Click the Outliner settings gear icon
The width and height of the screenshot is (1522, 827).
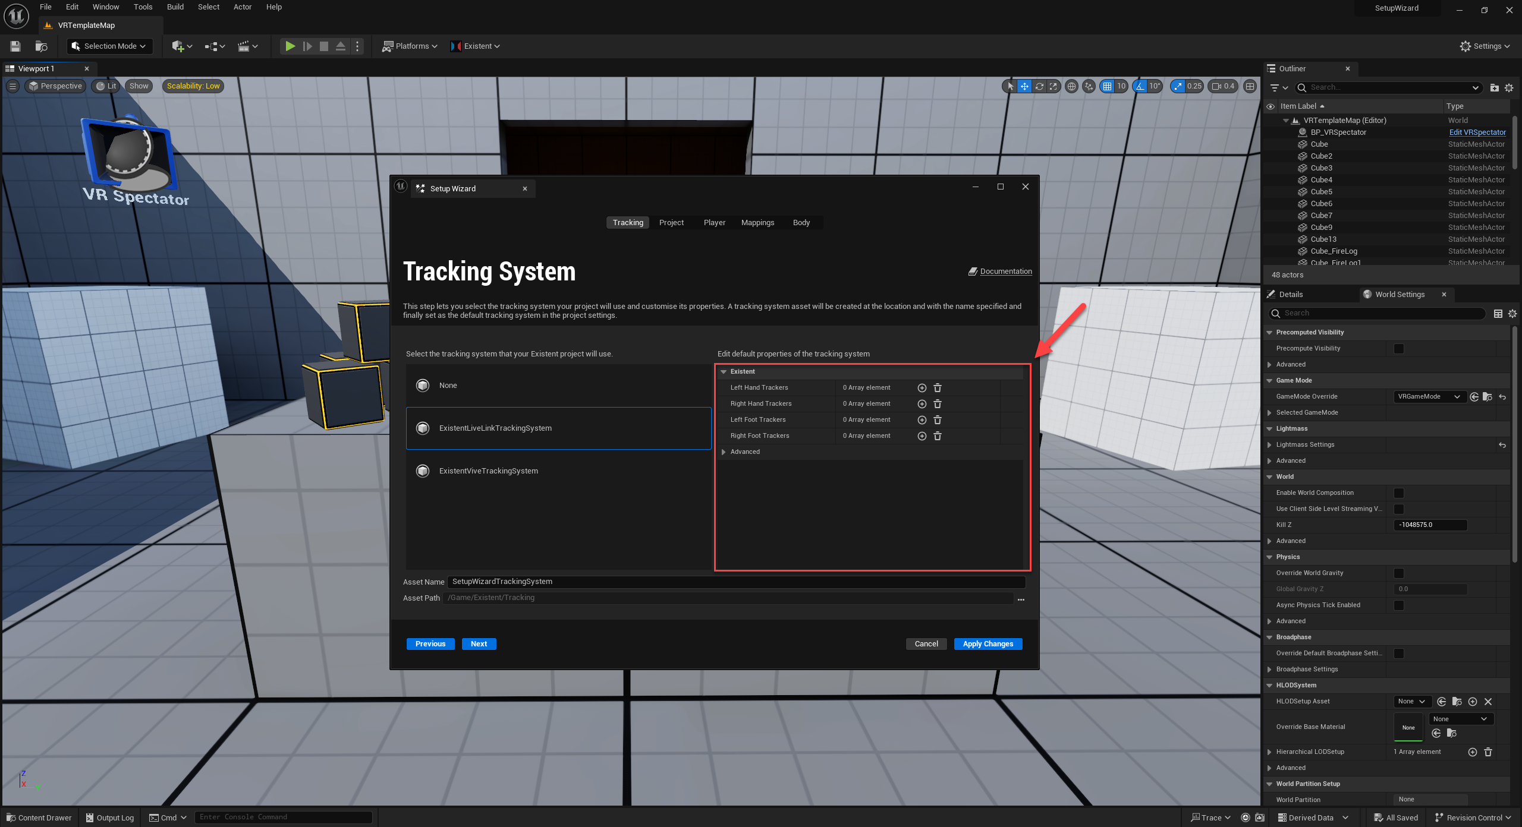click(x=1509, y=87)
